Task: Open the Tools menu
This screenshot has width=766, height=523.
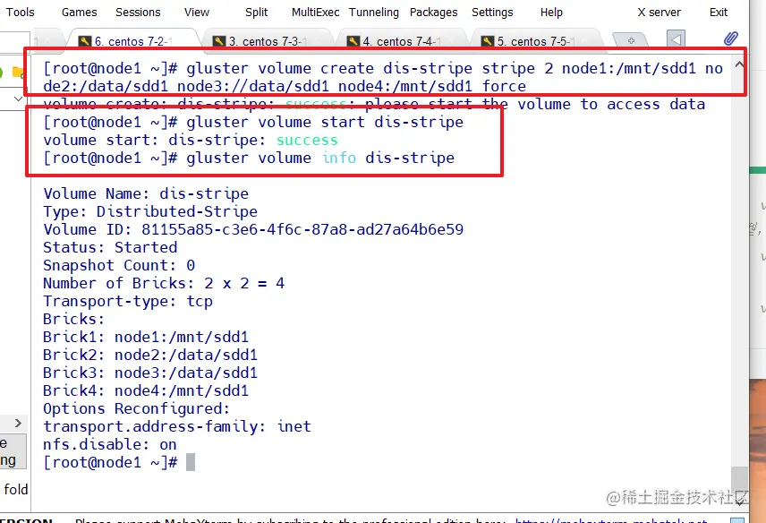Action: 20,13
